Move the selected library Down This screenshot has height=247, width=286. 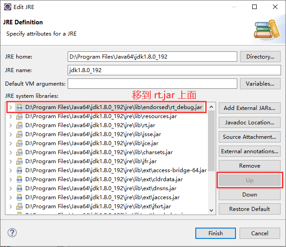[x=249, y=195]
